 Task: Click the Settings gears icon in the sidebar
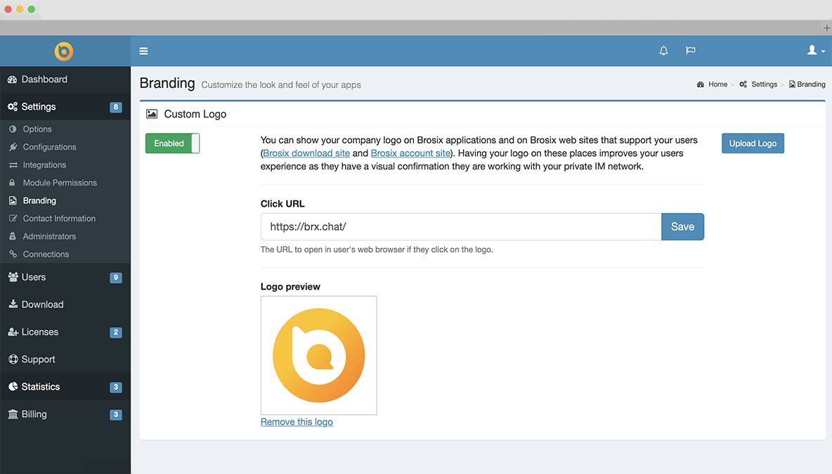click(12, 107)
